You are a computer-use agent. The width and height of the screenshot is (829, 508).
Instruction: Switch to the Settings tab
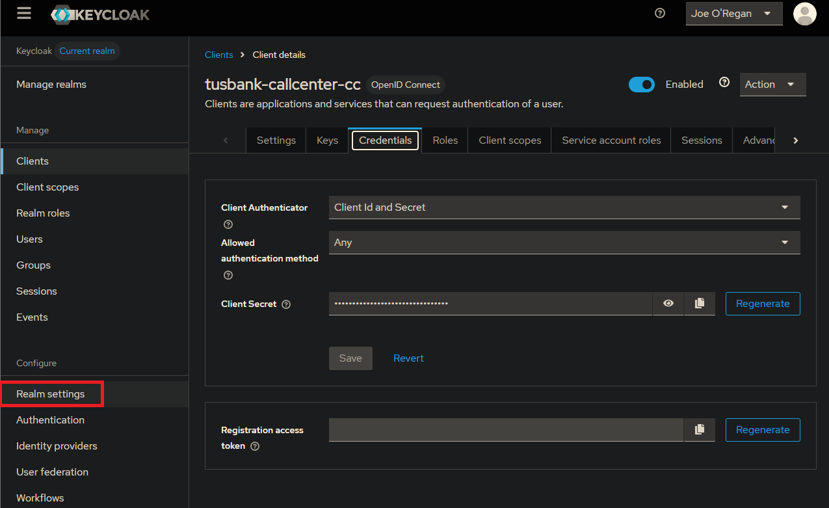[x=276, y=140]
